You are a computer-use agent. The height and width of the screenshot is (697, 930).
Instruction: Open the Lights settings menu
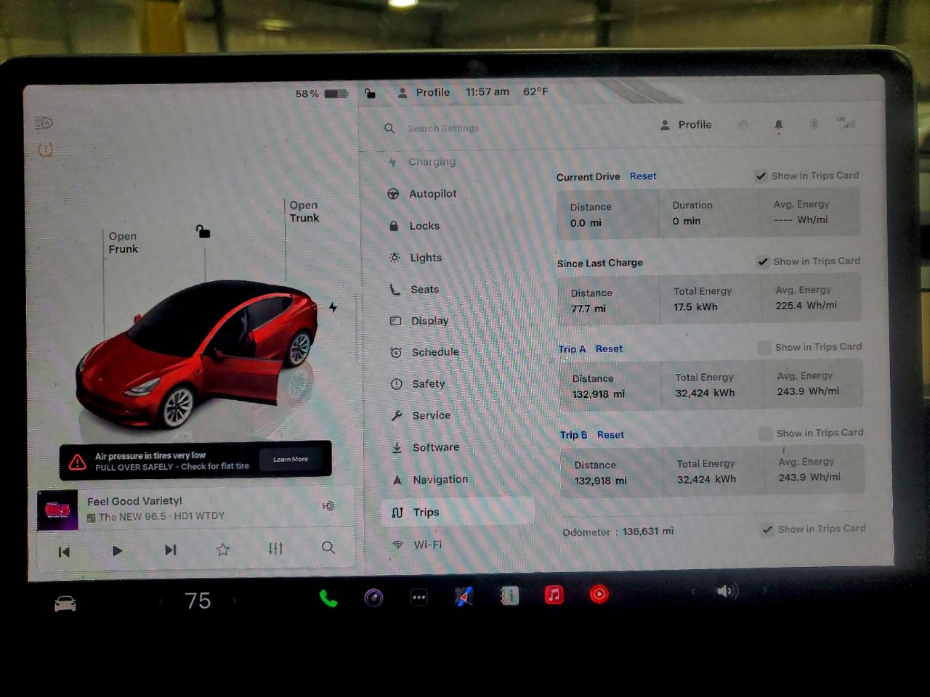[416, 258]
